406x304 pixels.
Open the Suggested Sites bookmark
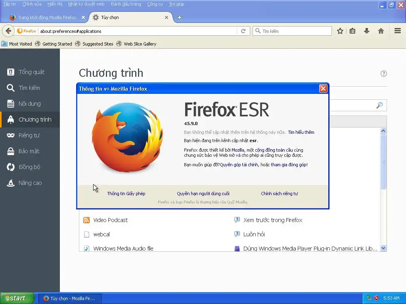point(94,44)
